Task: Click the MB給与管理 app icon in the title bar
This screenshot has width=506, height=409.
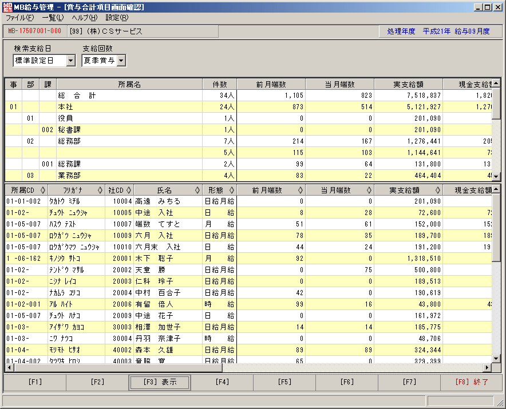Action: [7, 7]
